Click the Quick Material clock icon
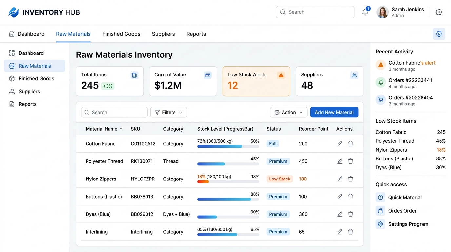451x252 pixels. (x=381, y=197)
